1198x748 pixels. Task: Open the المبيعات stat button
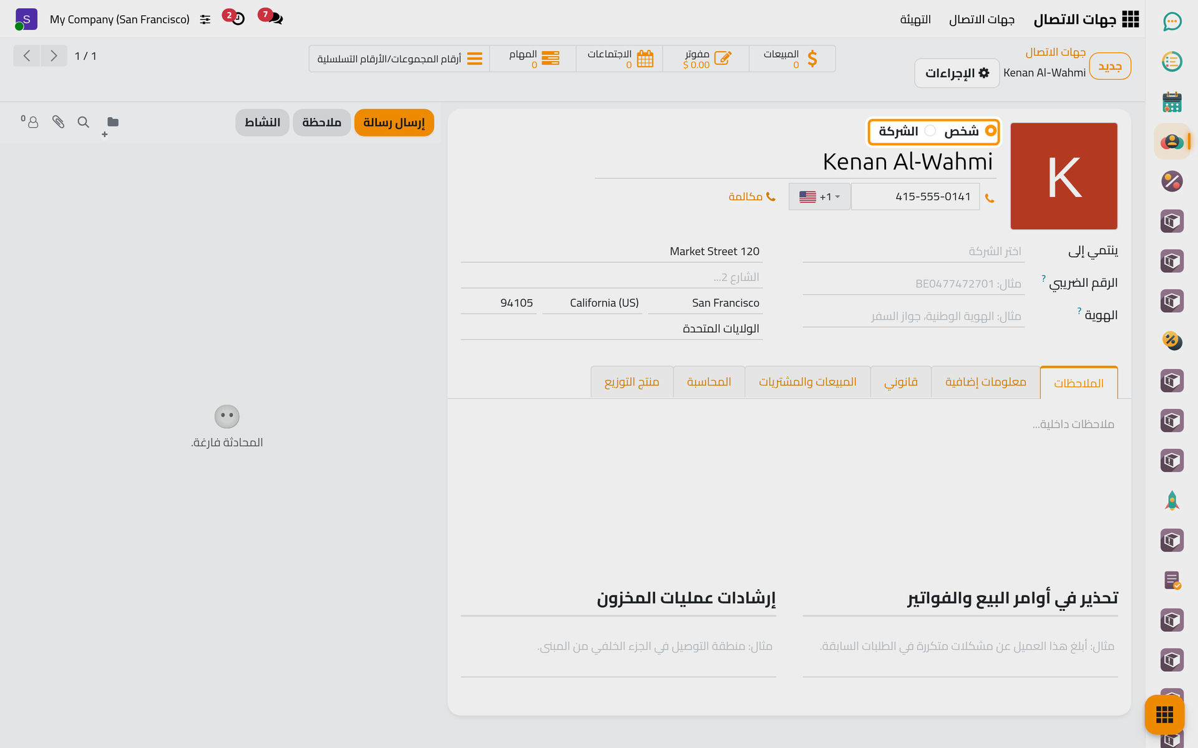pos(792,59)
